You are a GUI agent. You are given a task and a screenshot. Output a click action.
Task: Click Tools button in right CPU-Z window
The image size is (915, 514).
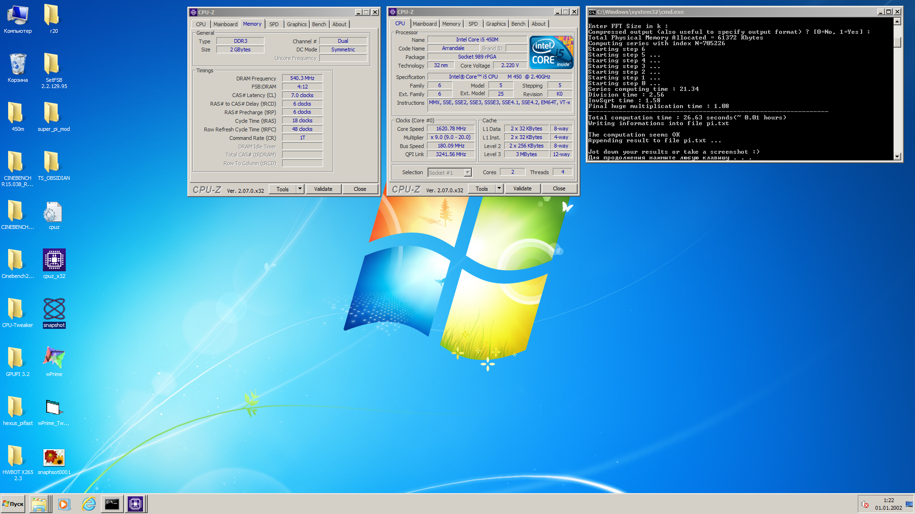pyautogui.click(x=482, y=188)
